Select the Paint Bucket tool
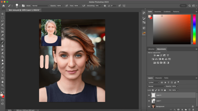This screenshot has width=198, height=111. click(x=2, y=57)
